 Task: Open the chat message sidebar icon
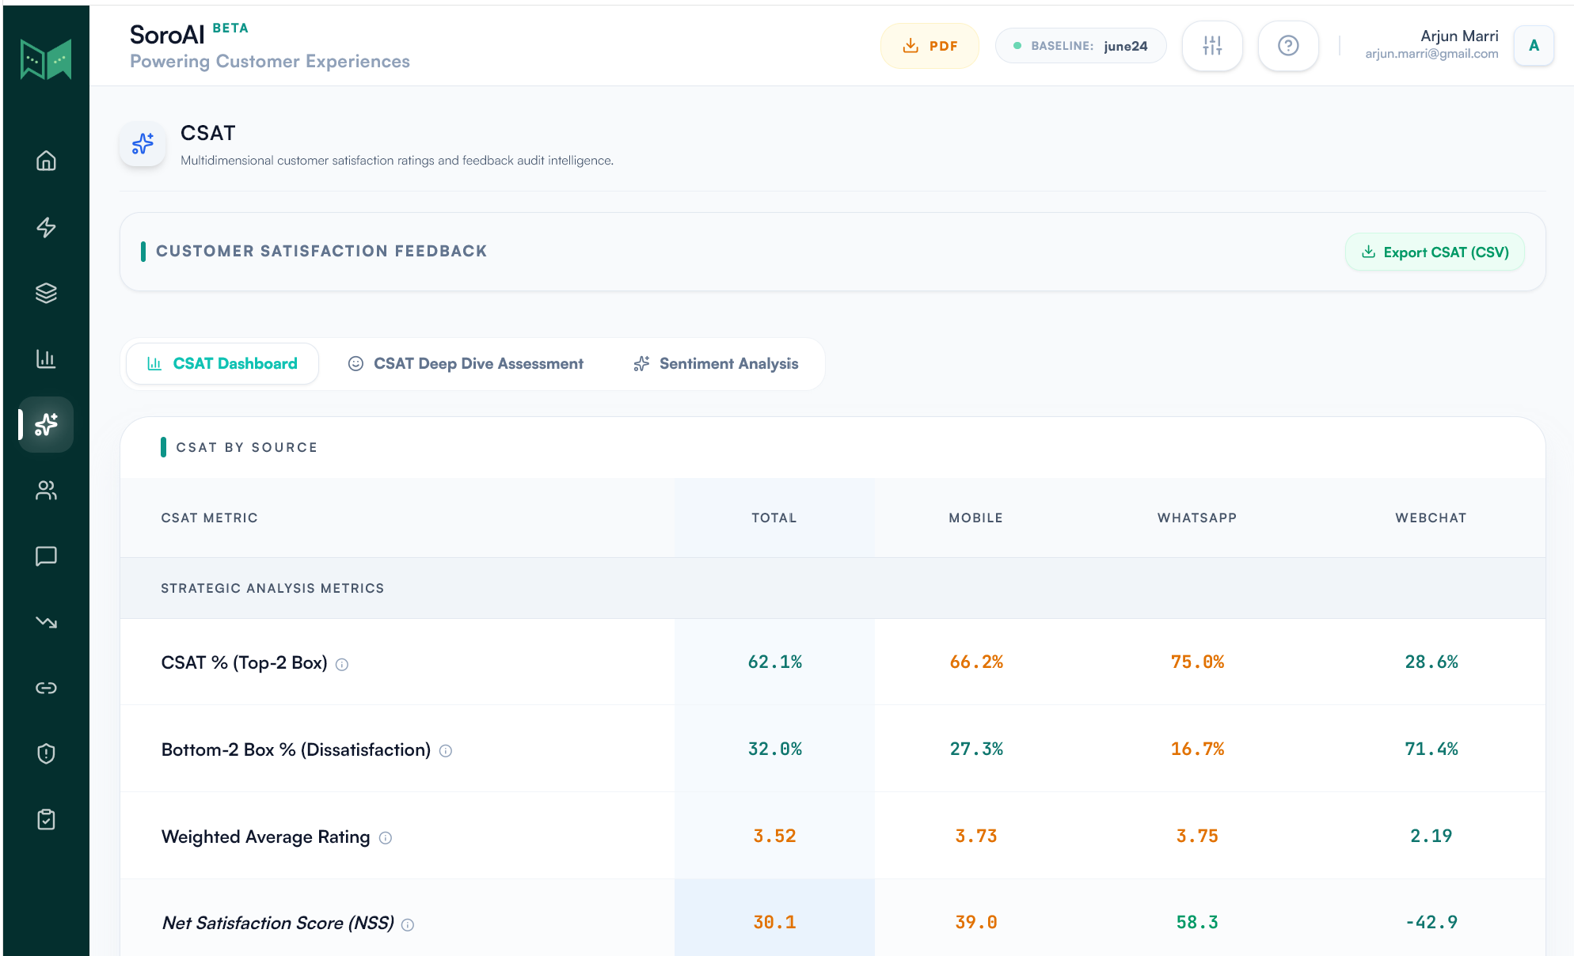46,556
